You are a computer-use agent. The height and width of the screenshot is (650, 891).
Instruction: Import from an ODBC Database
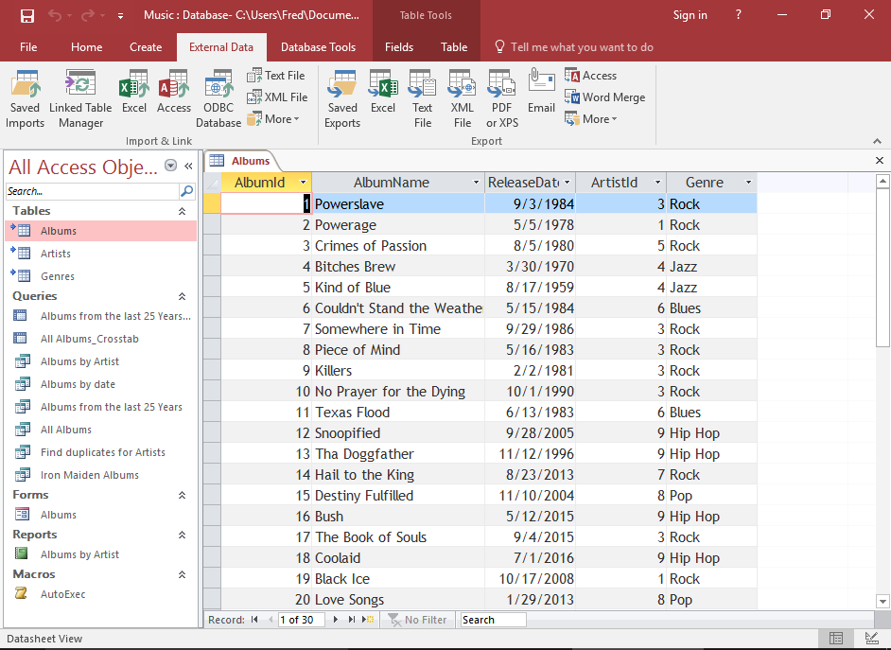[218, 97]
